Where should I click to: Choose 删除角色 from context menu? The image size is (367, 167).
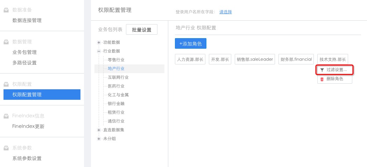pyautogui.click(x=334, y=79)
